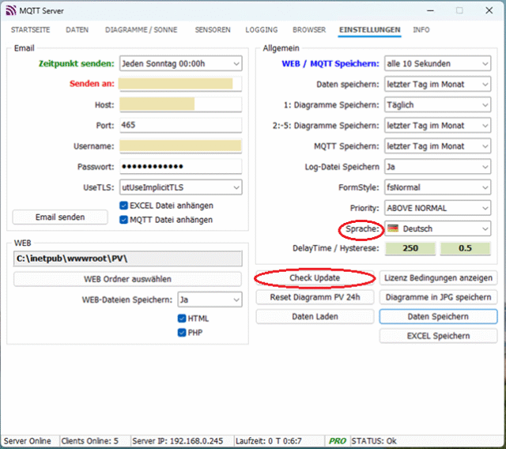Viewport: 506px width, 449px height.
Task: Switch to STARTSEITE tab
Action: pyautogui.click(x=30, y=30)
